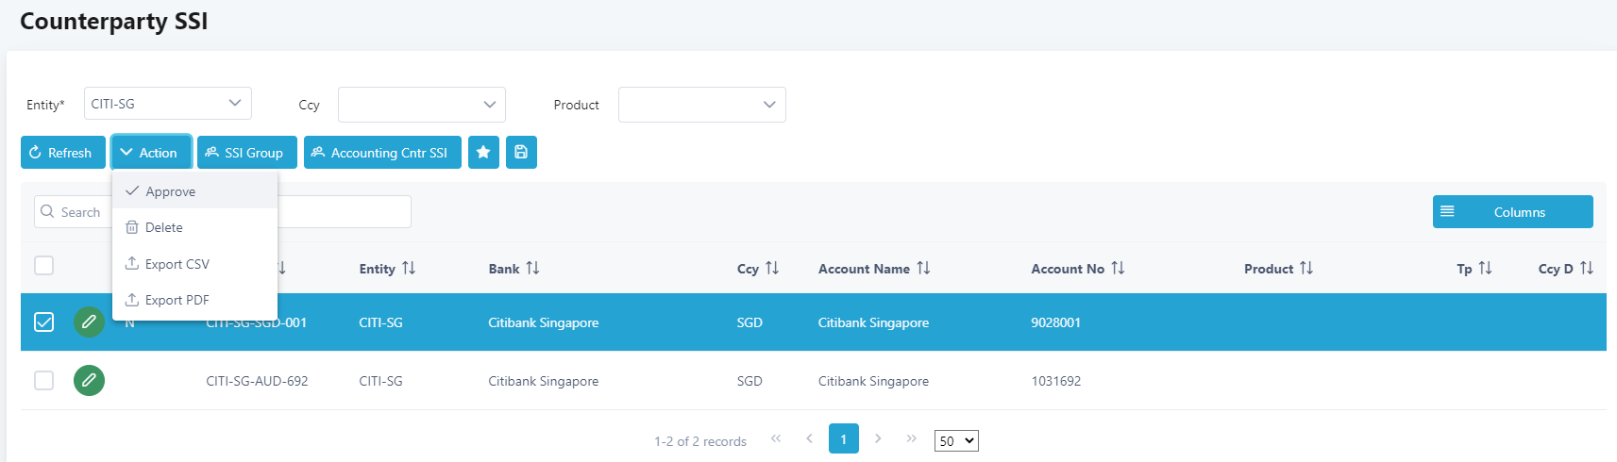The image size is (1617, 462).
Task: Open the Product filter dropdown
Action: click(701, 105)
